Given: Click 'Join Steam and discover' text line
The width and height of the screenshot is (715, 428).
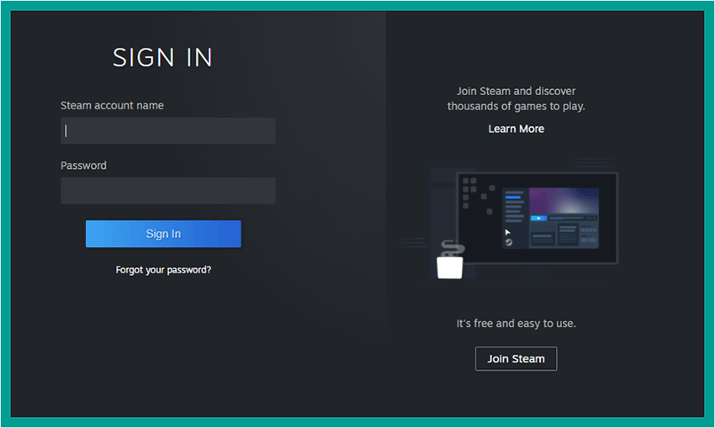Looking at the screenshot, I should (x=516, y=91).
